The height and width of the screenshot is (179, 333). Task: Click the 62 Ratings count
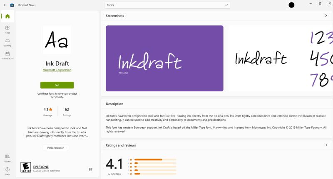point(67,112)
